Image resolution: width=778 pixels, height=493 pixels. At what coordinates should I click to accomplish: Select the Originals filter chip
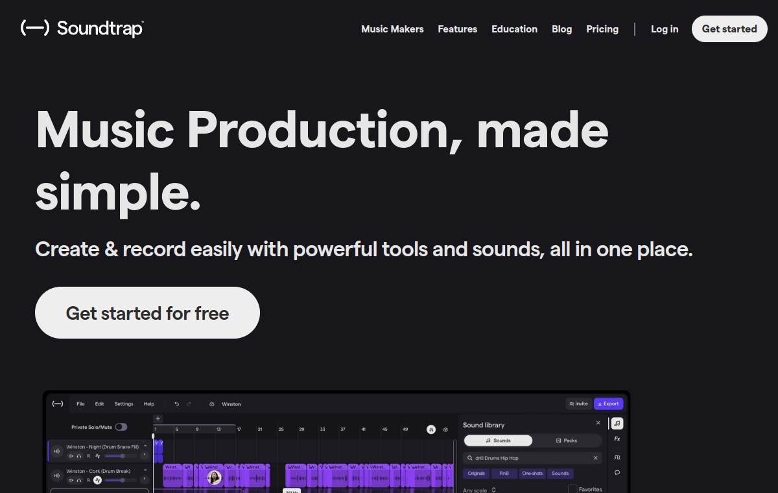477,474
